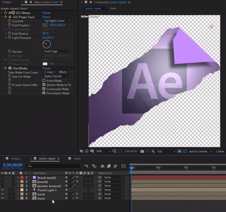Open the Controls Top Right Corner dropdown
226x212 pixels.
click(57, 21)
